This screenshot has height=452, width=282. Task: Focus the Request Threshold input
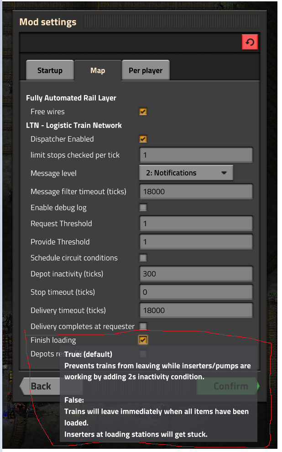coord(195,223)
